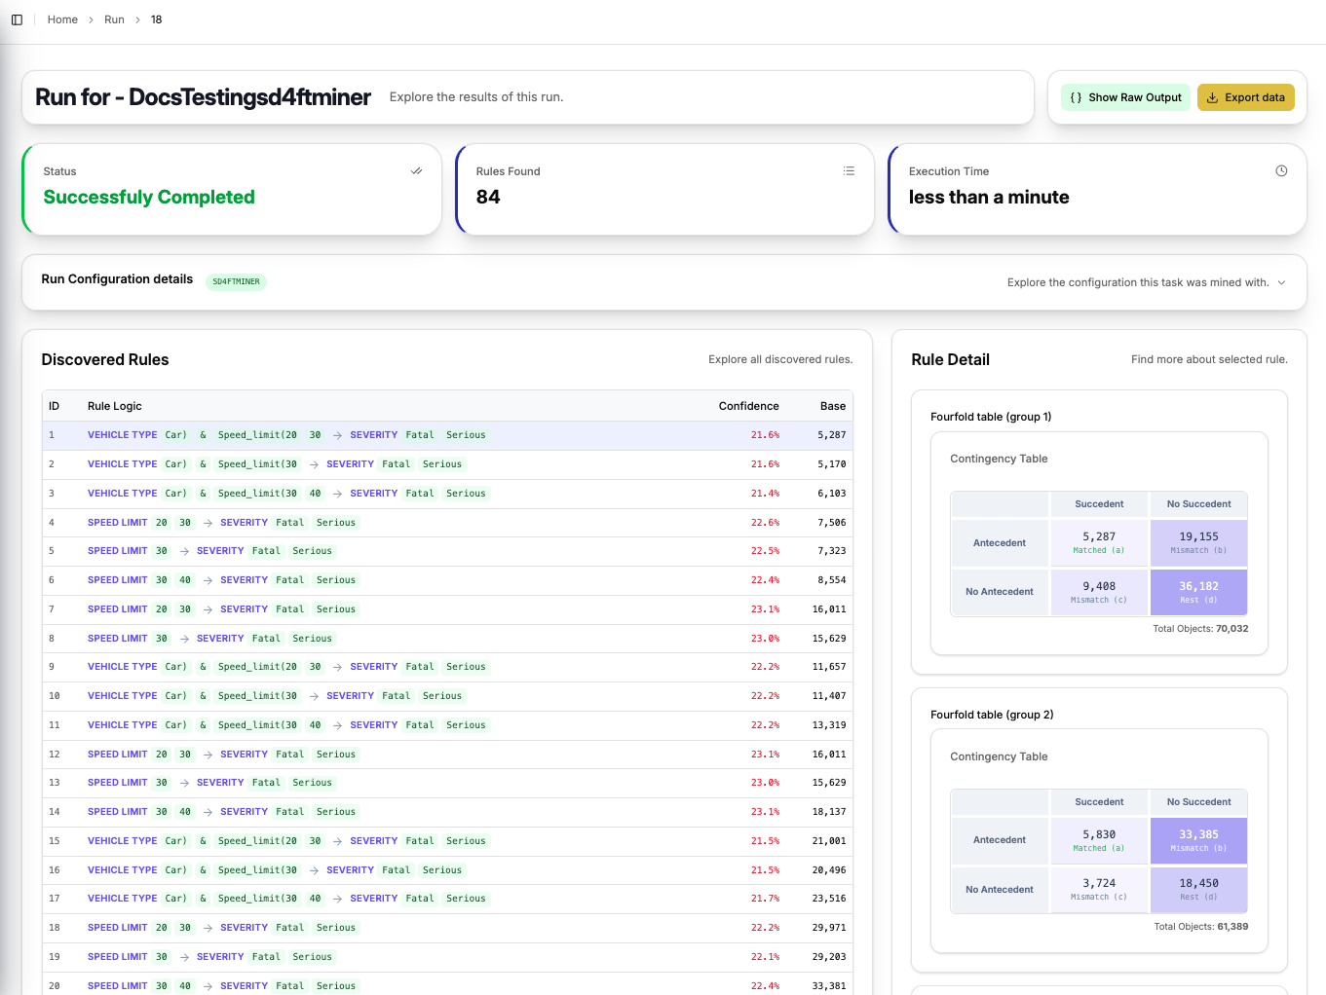Click the curly braces icon in Show Raw Output
Image resolution: width=1326 pixels, height=995 pixels.
coord(1076,97)
